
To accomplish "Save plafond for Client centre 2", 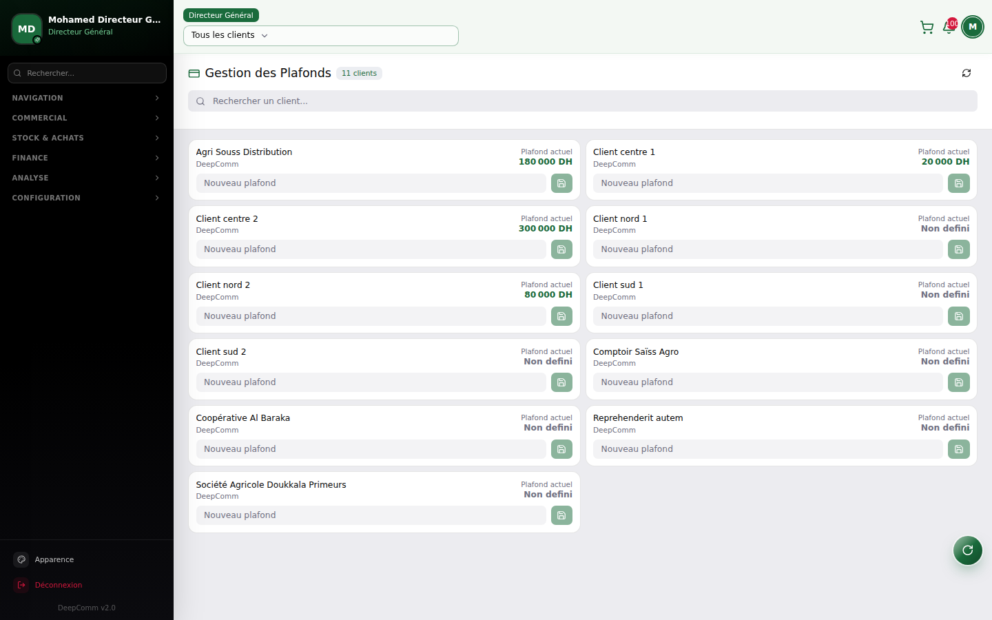I will point(561,249).
